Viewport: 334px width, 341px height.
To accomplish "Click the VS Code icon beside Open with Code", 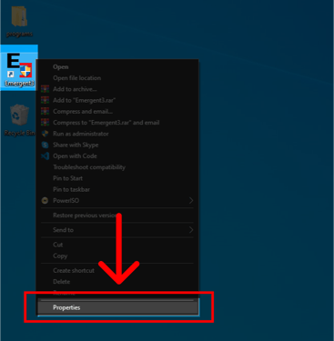I will (x=45, y=156).
